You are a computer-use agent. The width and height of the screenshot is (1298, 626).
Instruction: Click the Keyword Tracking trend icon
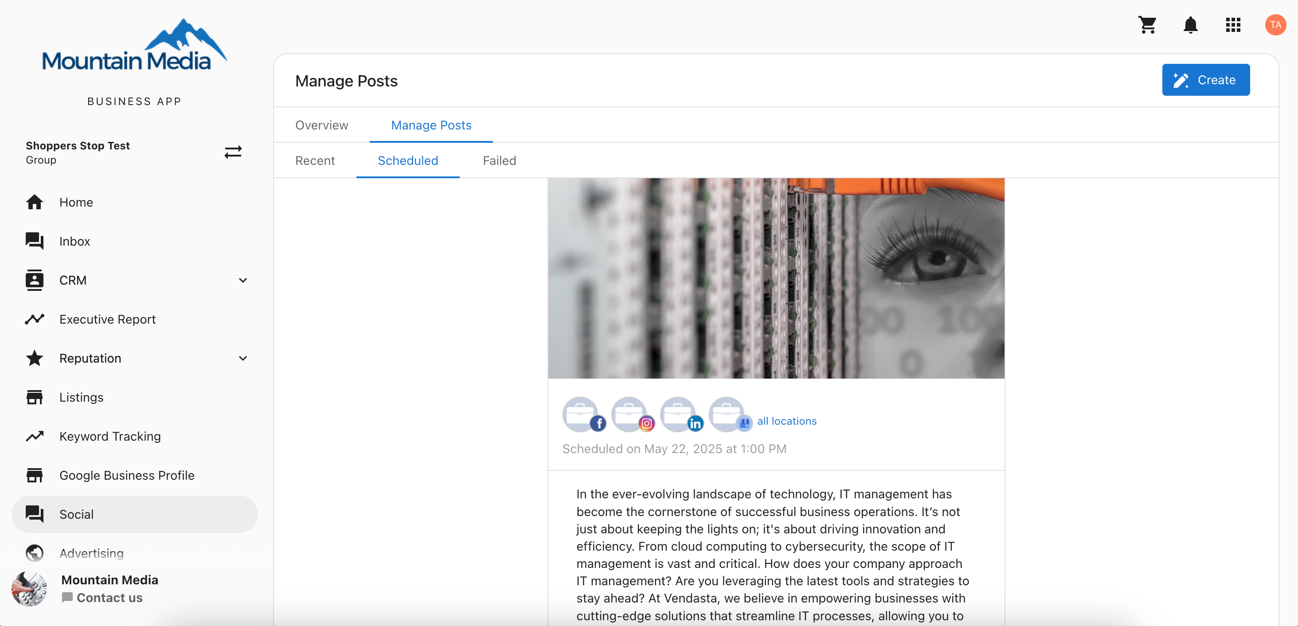(34, 436)
